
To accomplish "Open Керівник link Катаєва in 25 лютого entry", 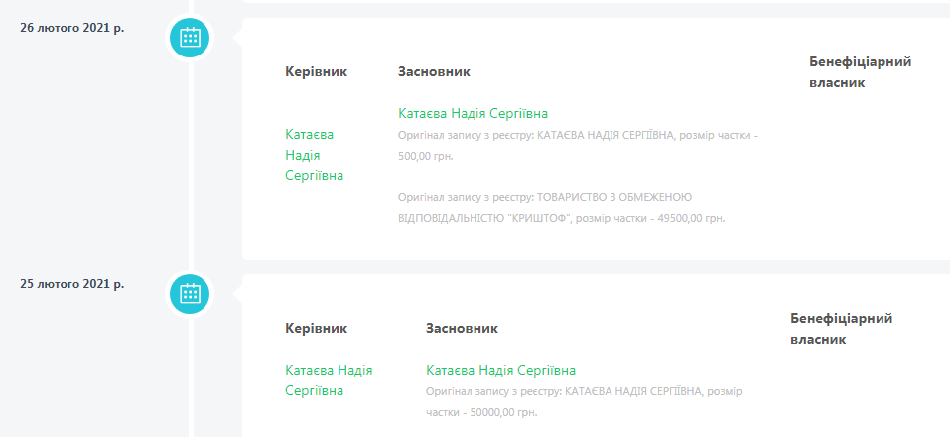I will [329, 381].
